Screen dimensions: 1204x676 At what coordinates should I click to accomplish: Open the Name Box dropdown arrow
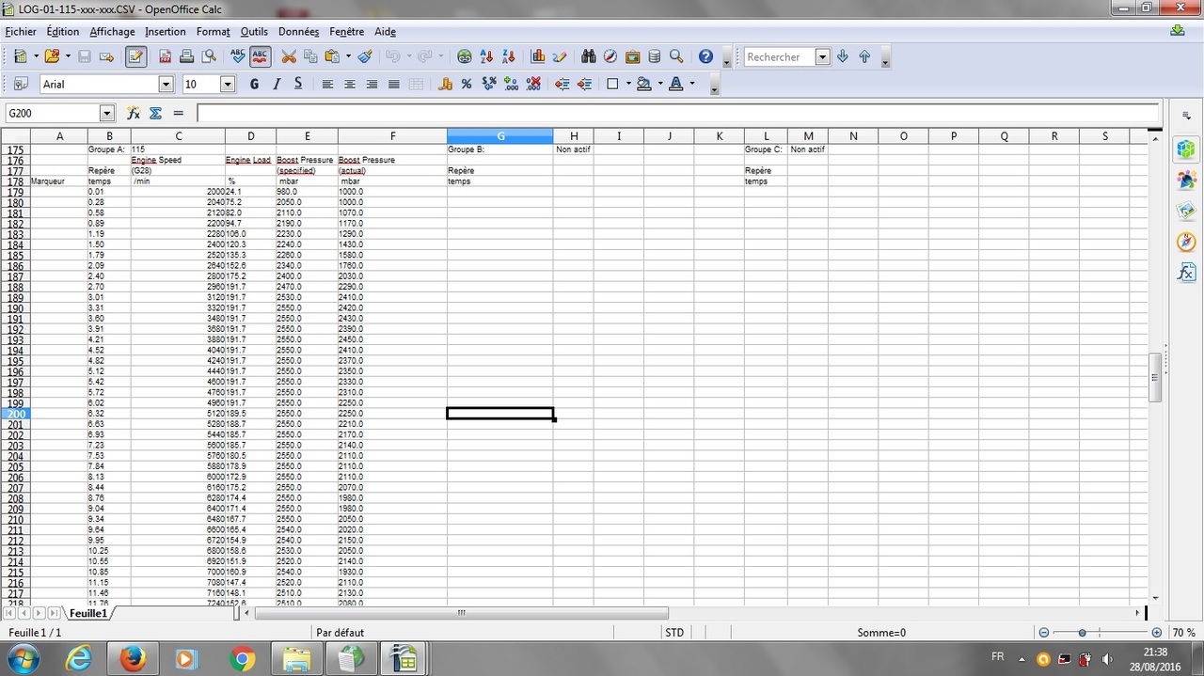point(106,113)
